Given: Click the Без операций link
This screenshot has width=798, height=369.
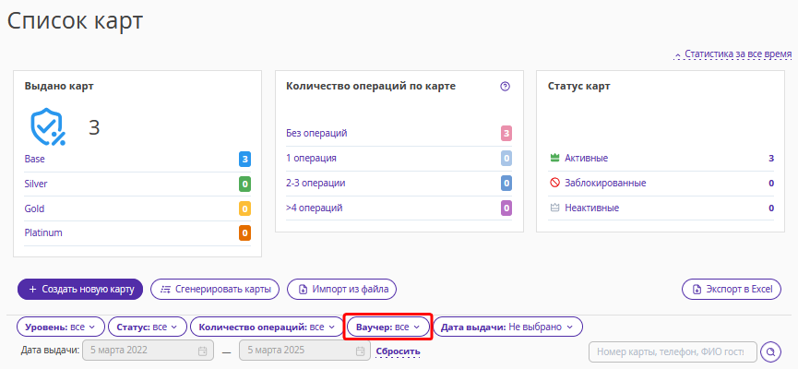Looking at the screenshot, I should click(x=316, y=134).
